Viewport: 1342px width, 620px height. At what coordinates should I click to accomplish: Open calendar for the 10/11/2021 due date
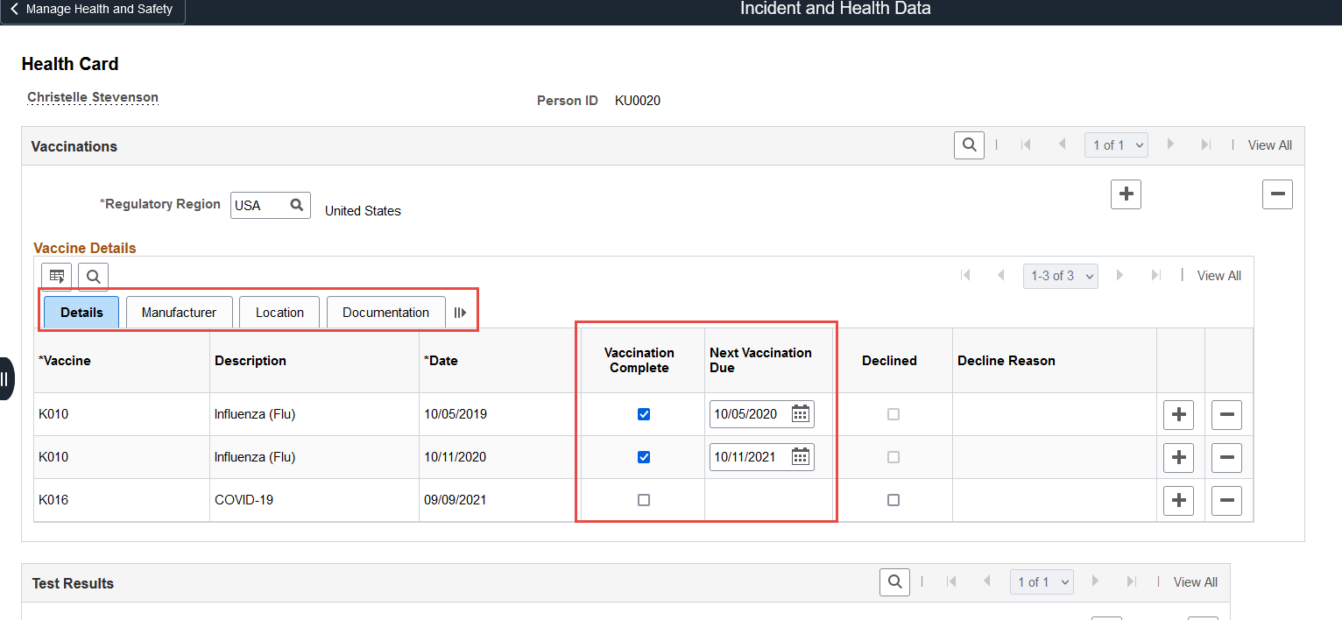[x=800, y=457]
